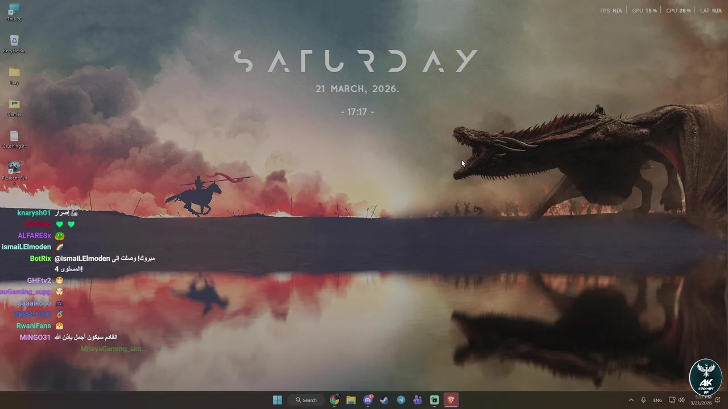Viewport: 728px width, 409px height.
Task: Select the This PC desktop icon
Action: [x=14, y=12]
